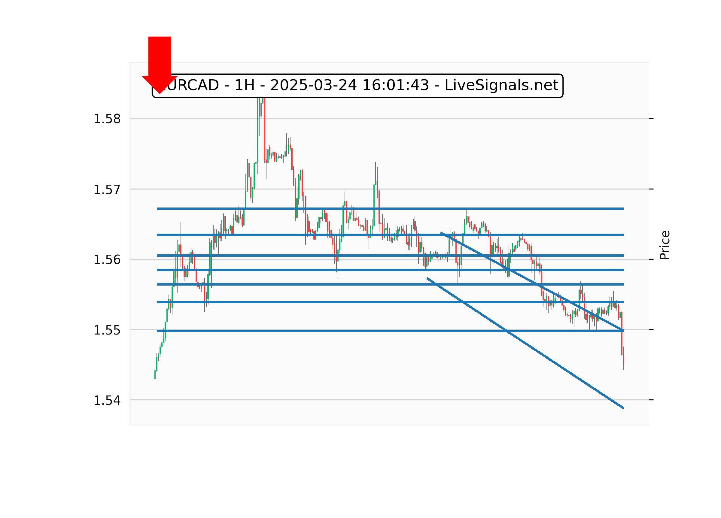Click the 1.57 y-axis label
This screenshot has width=721, height=518.
coord(107,190)
